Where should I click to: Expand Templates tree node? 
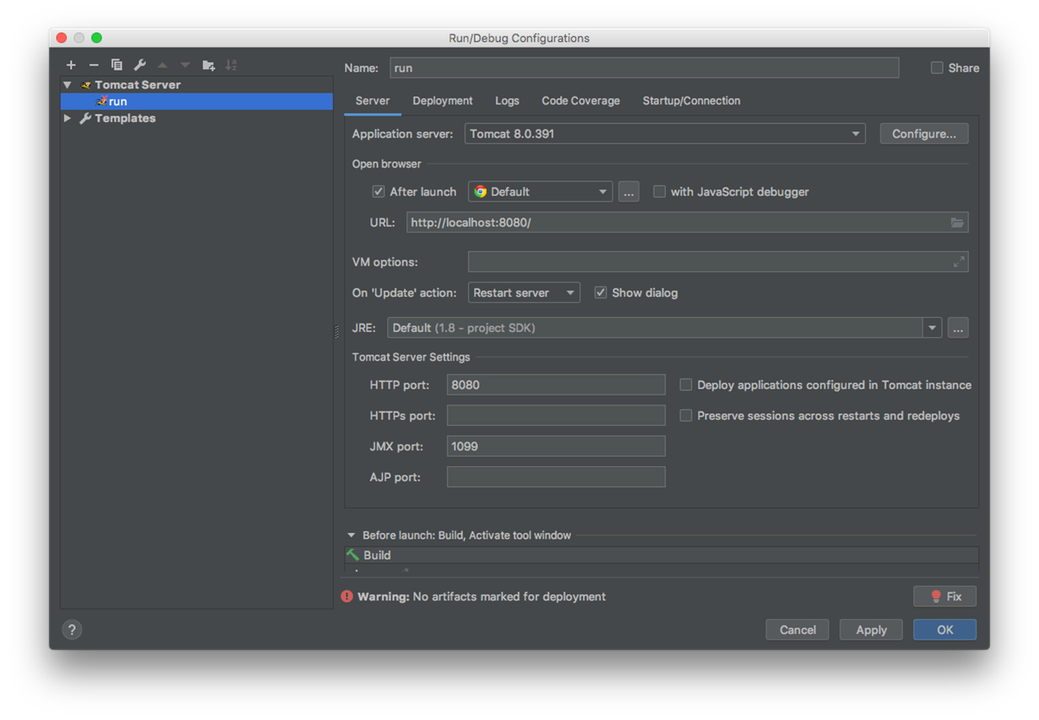tap(67, 119)
